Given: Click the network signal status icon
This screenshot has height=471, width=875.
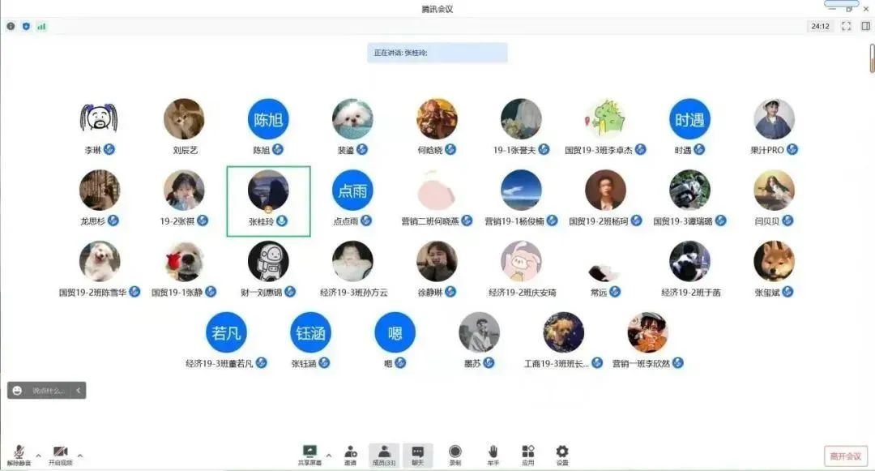Looking at the screenshot, I should click(x=41, y=26).
